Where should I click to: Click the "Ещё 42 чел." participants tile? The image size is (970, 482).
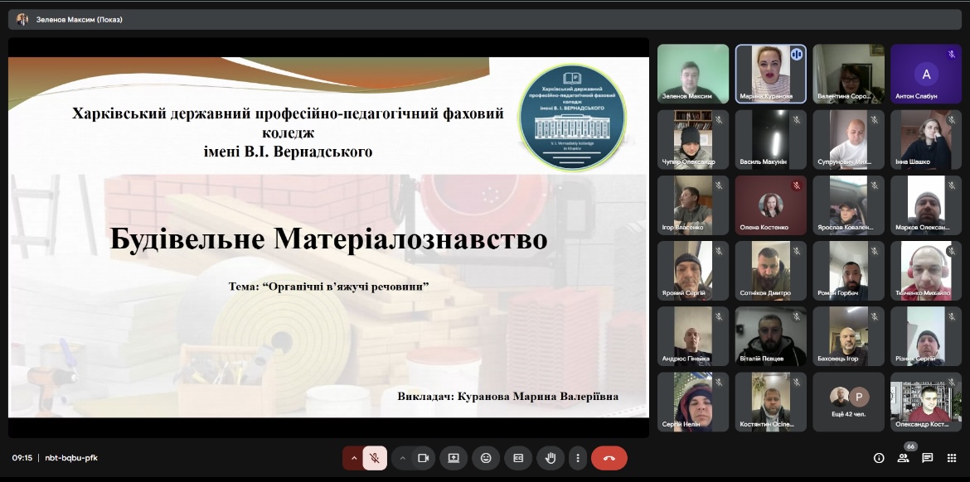848,402
